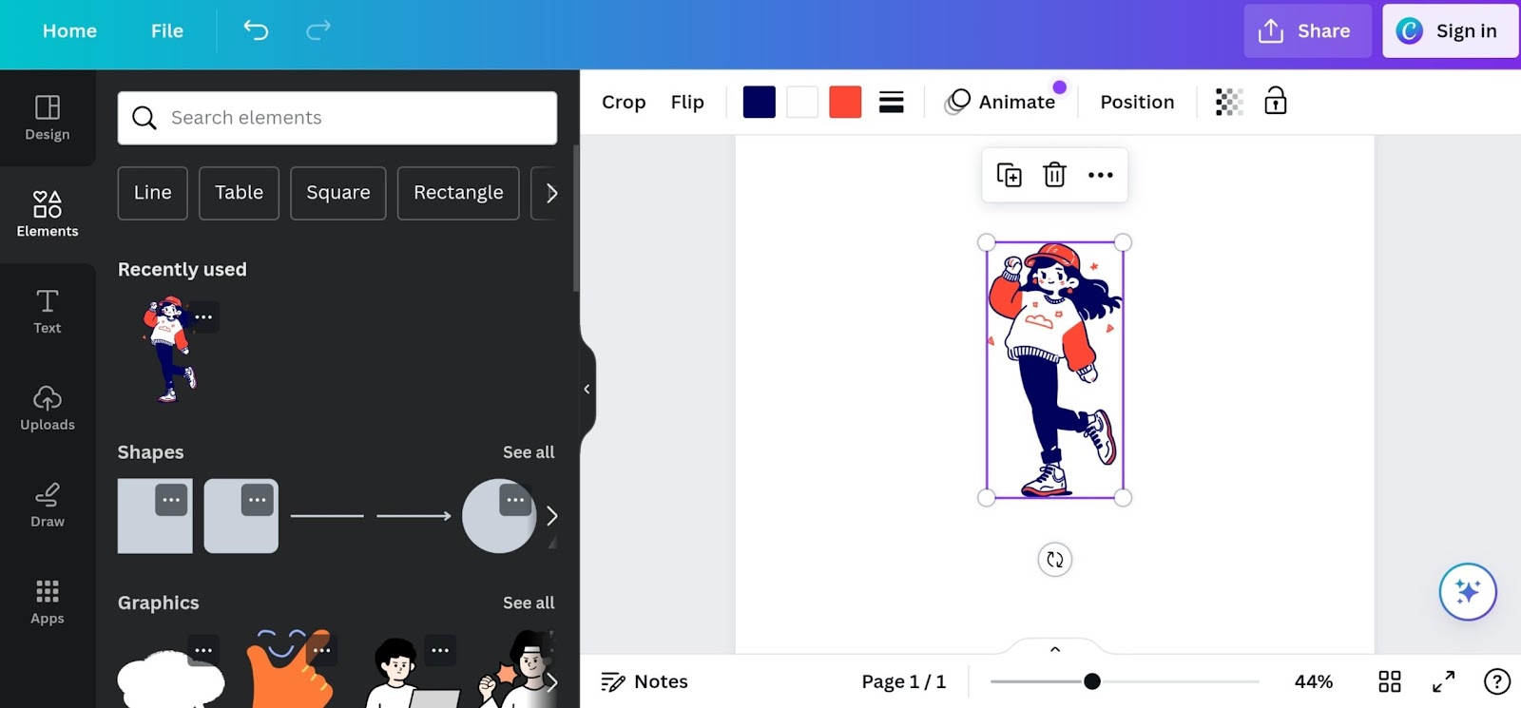
Task: Select the Rectangle chip
Action: pos(458,193)
